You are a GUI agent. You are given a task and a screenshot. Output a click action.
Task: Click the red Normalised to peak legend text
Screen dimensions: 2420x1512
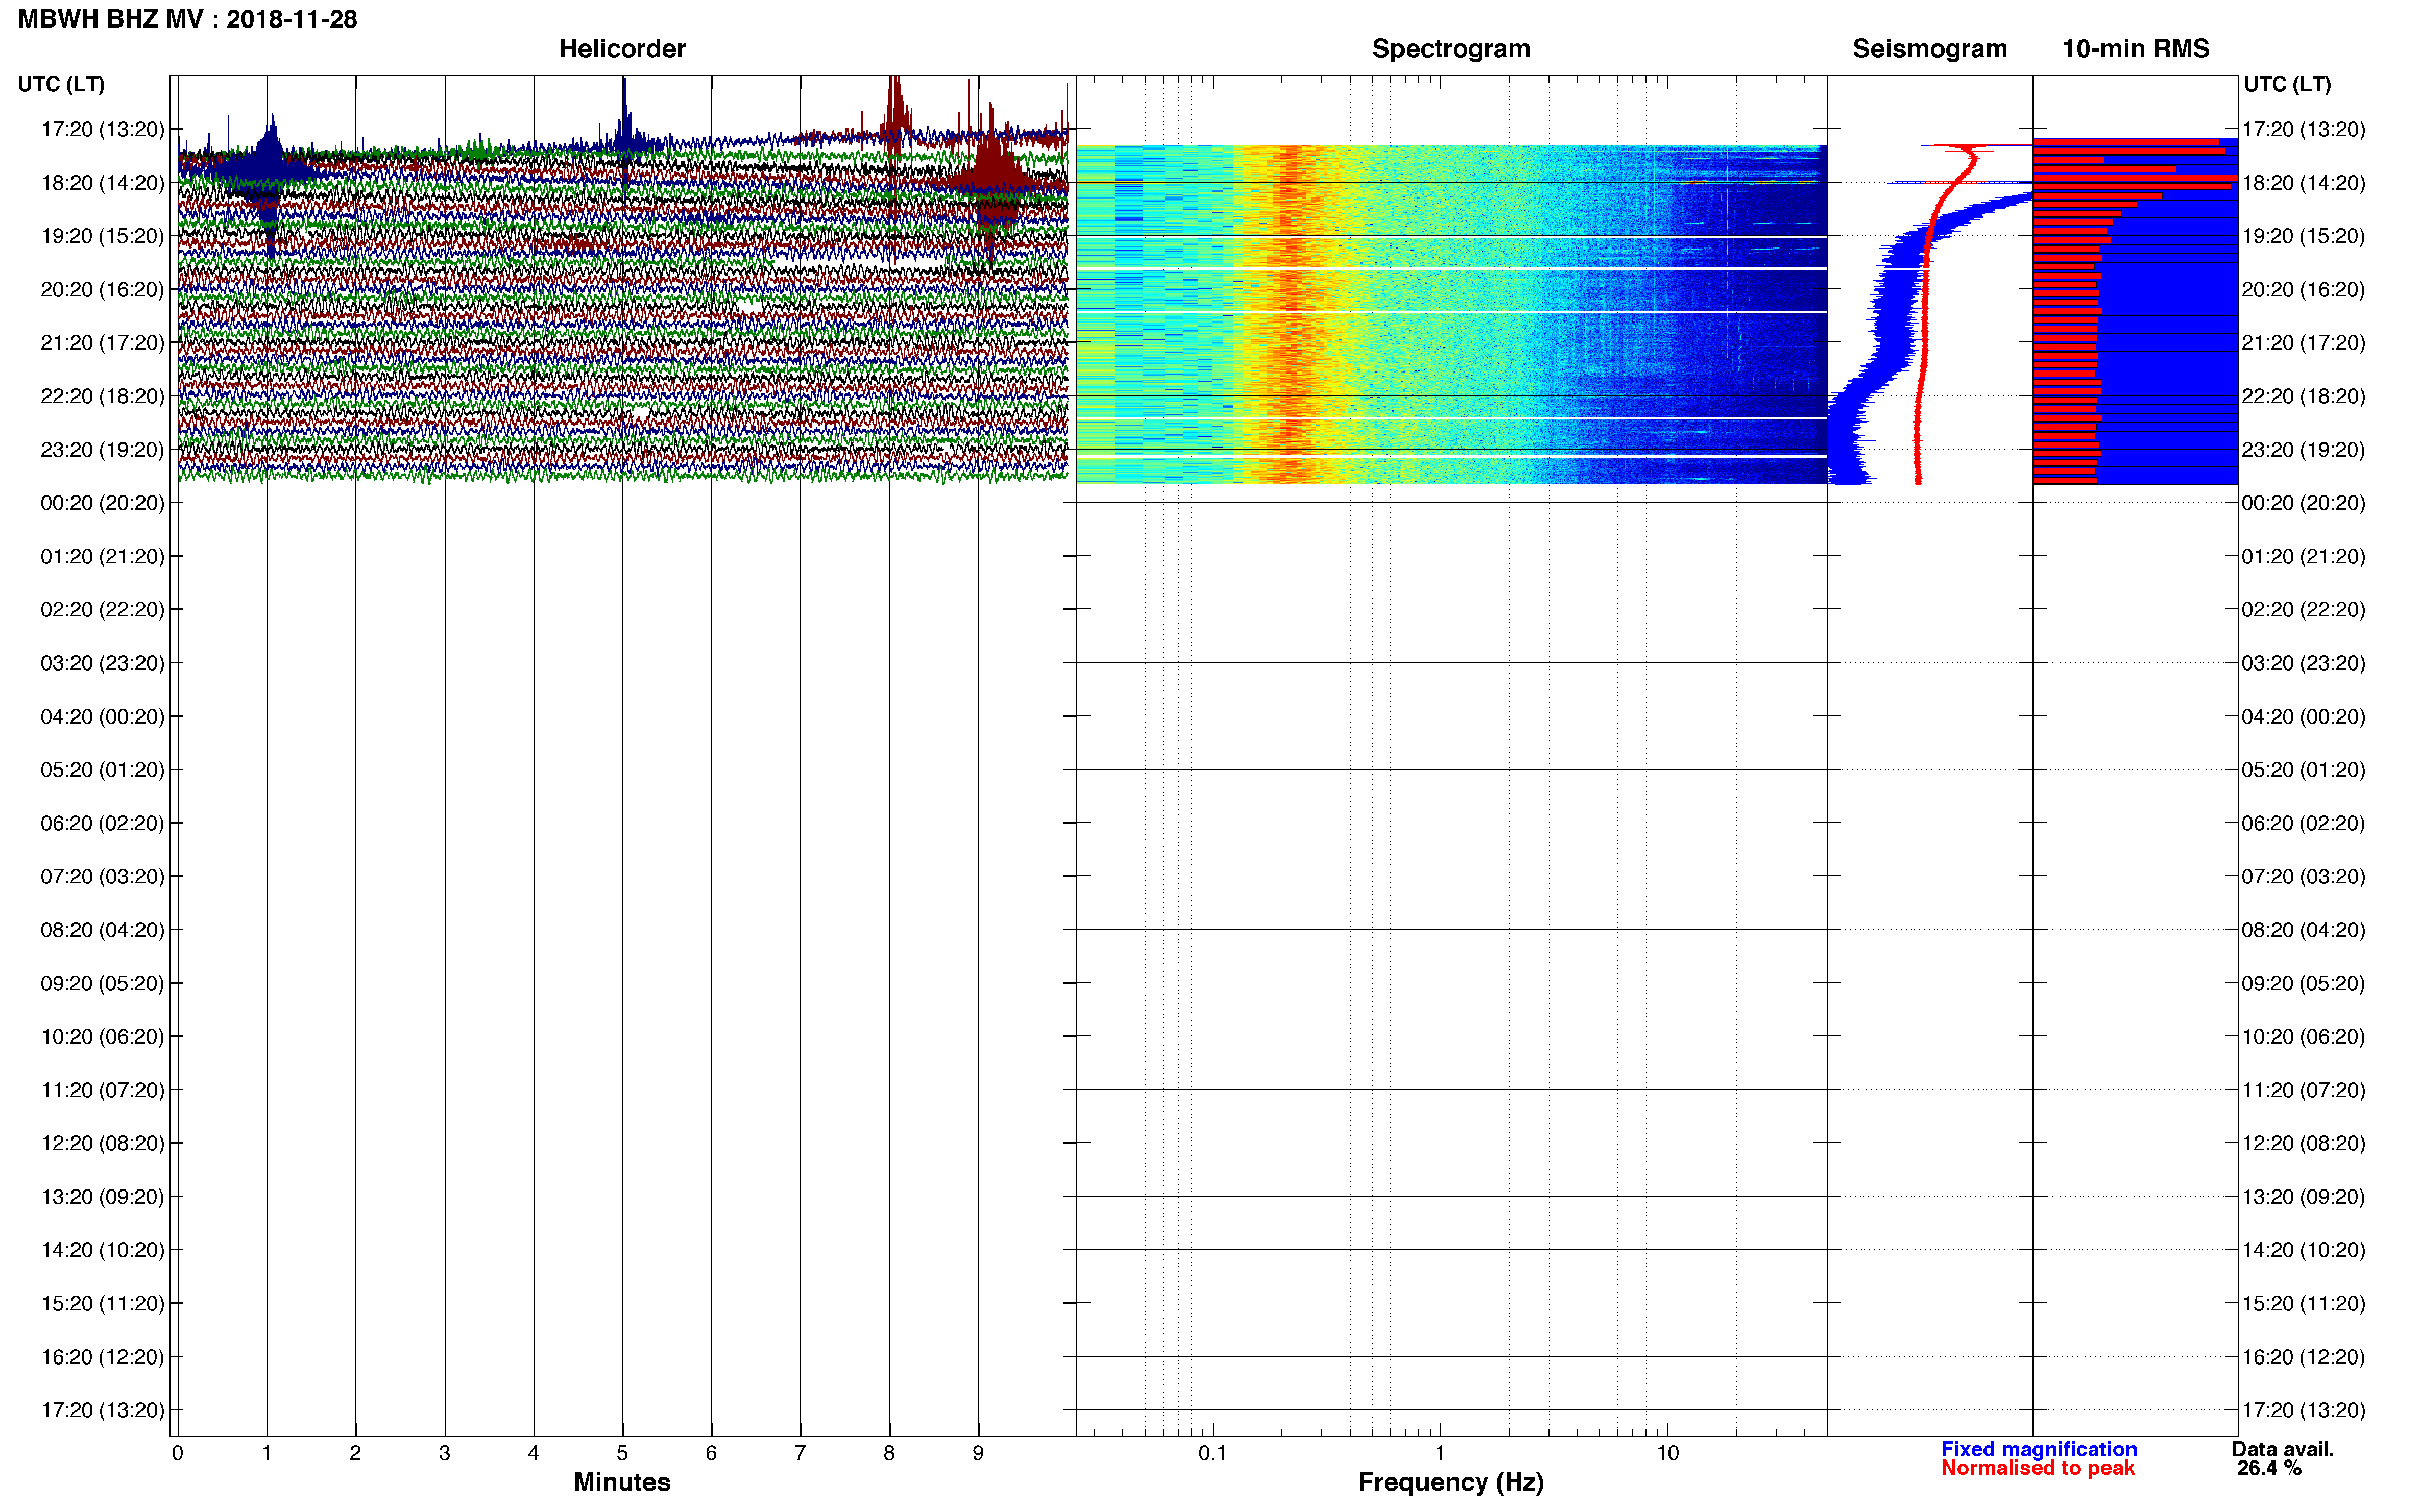2038,1468
